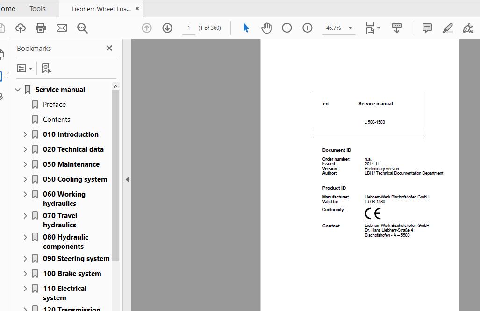Add a comment note icon
The width and height of the screenshot is (480, 311).
pyautogui.click(x=427, y=28)
